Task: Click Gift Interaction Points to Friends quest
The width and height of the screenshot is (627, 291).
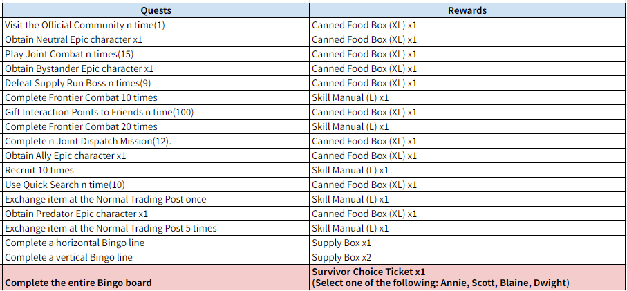Action: (99, 112)
